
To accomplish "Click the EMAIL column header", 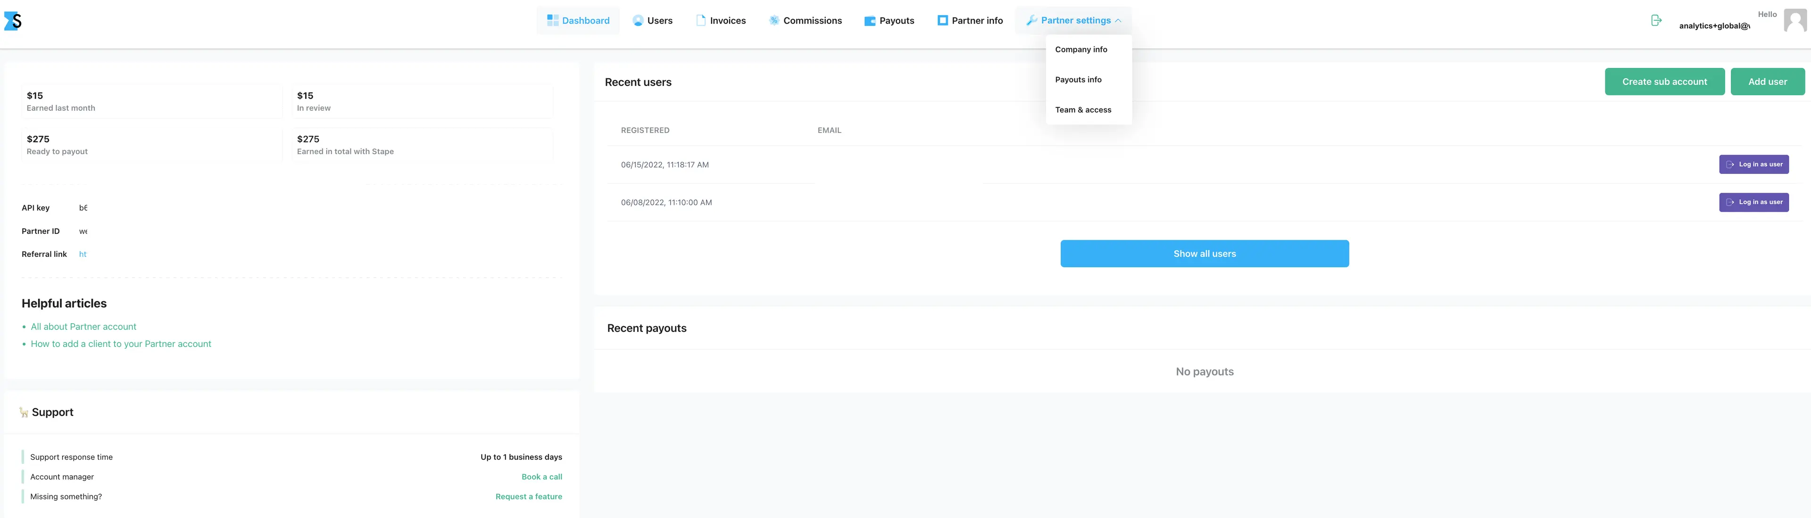I will [x=829, y=131].
